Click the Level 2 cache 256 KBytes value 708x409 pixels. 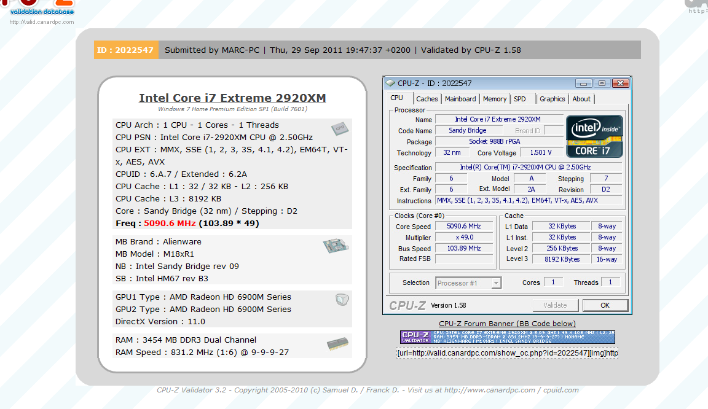tap(561, 248)
